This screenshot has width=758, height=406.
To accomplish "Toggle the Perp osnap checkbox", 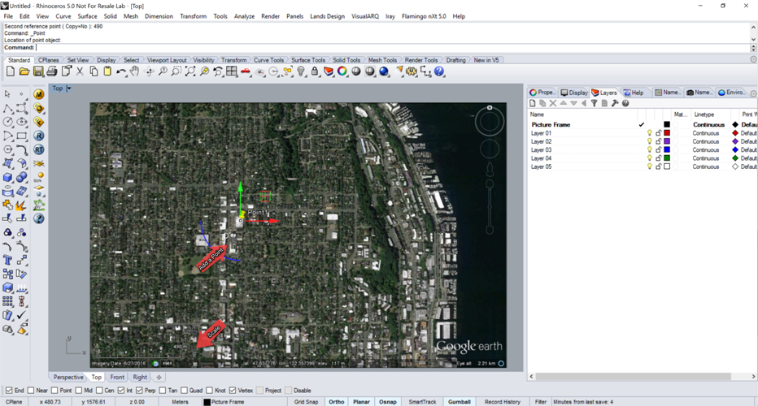I will 139,391.
